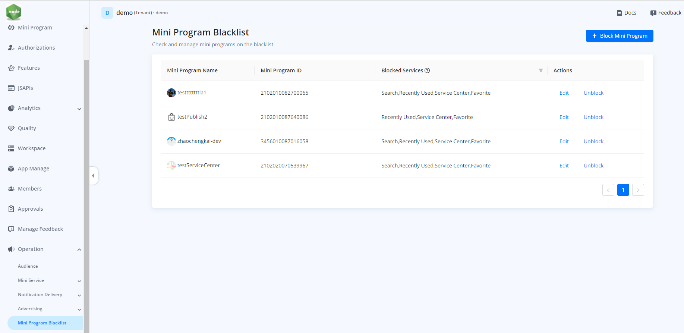Click the testPublish2 bag icon

[171, 117]
